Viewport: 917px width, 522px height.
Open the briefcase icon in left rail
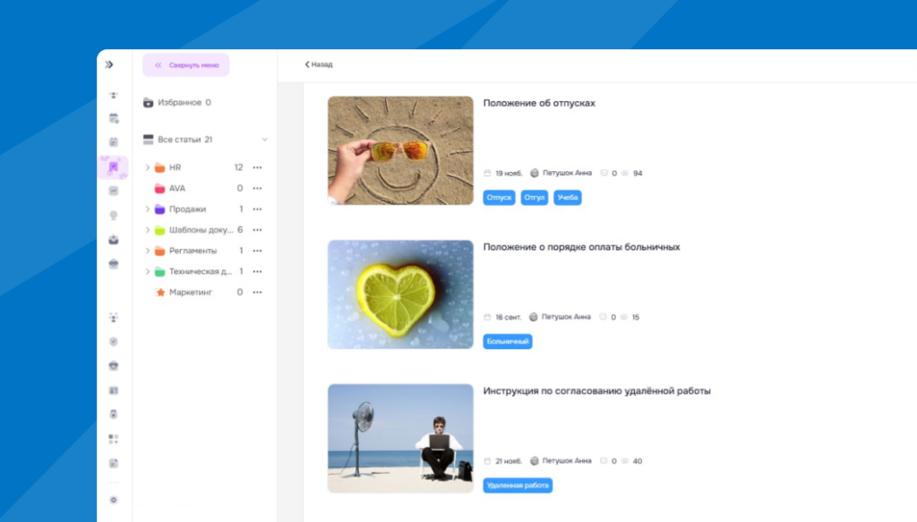pos(114,263)
